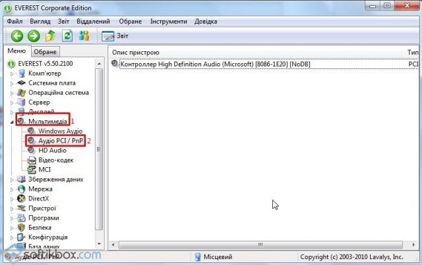Click the horizontal scrollbar right arrow
422x265 pixels.
(x=413, y=245)
